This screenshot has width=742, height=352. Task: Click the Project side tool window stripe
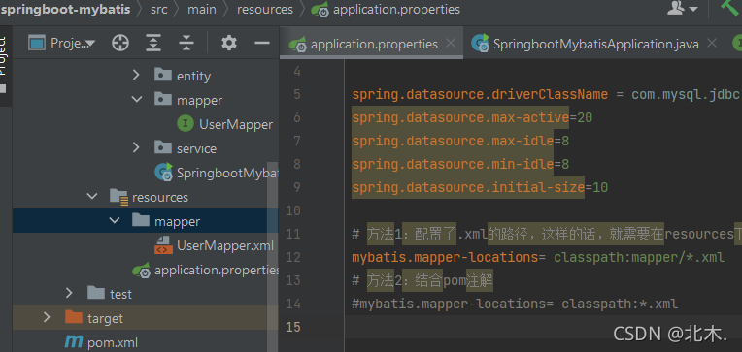click(x=4, y=59)
